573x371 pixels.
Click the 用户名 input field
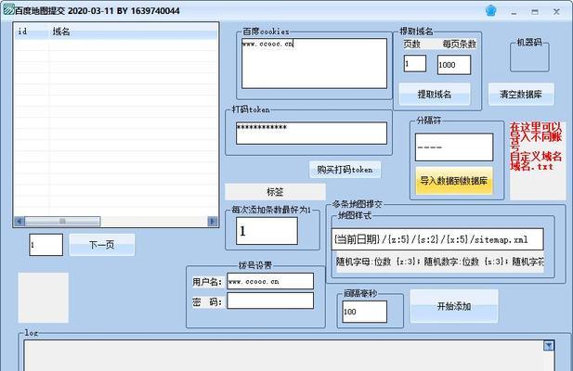coord(270,281)
